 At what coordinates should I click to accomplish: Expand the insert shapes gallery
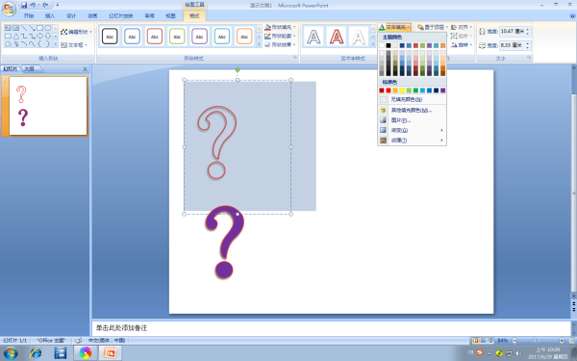point(55,44)
